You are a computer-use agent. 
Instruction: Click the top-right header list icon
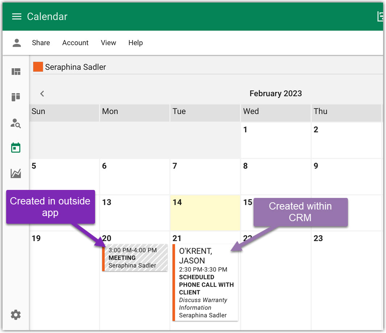381,17
